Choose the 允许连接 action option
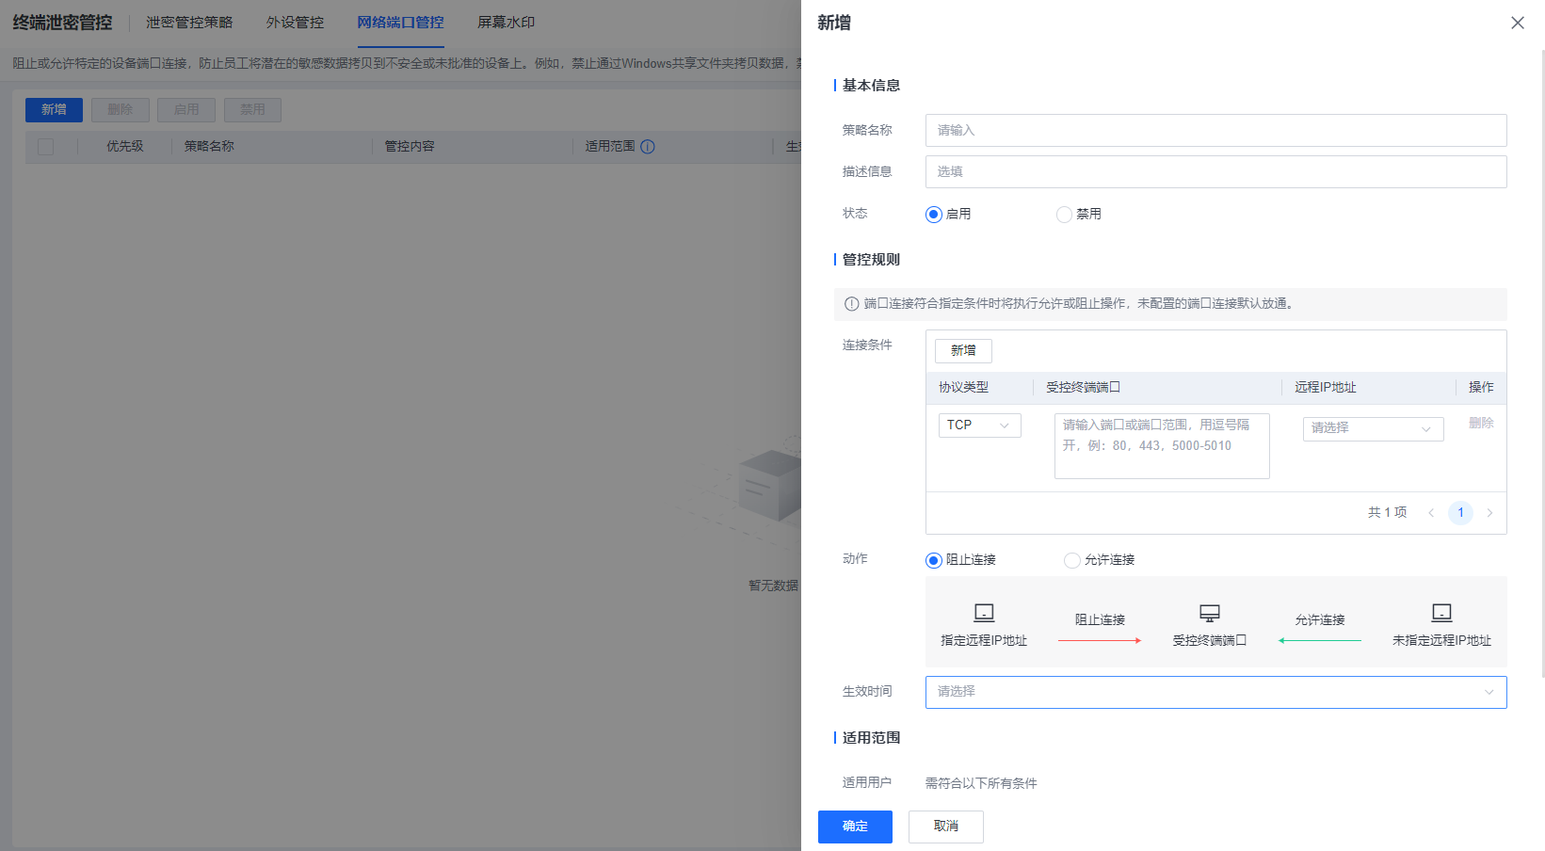The width and height of the screenshot is (1545, 851). (1072, 561)
